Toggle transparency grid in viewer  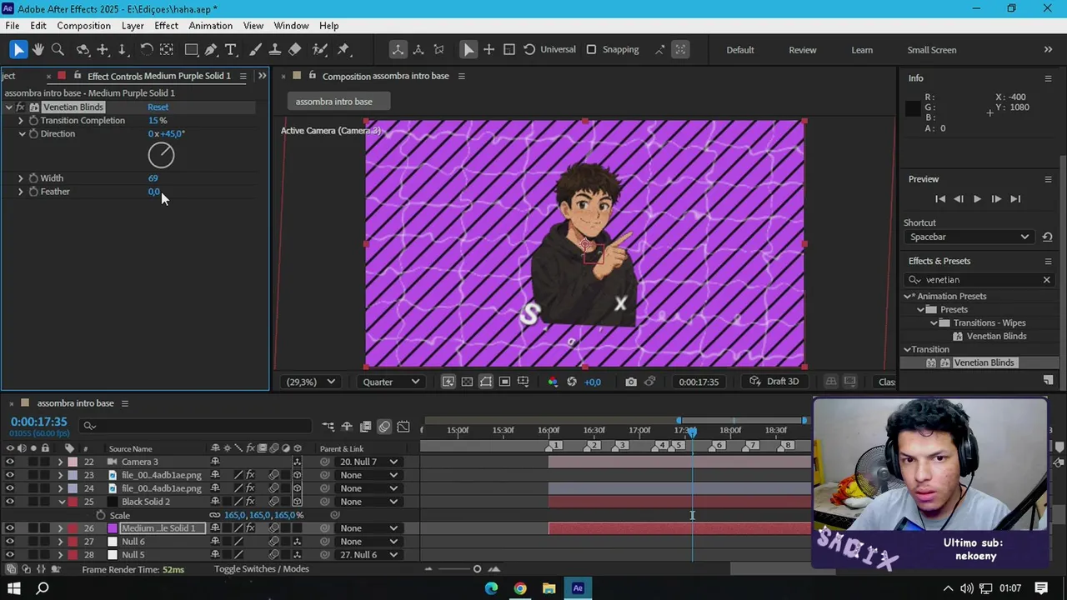[x=467, y=382]
